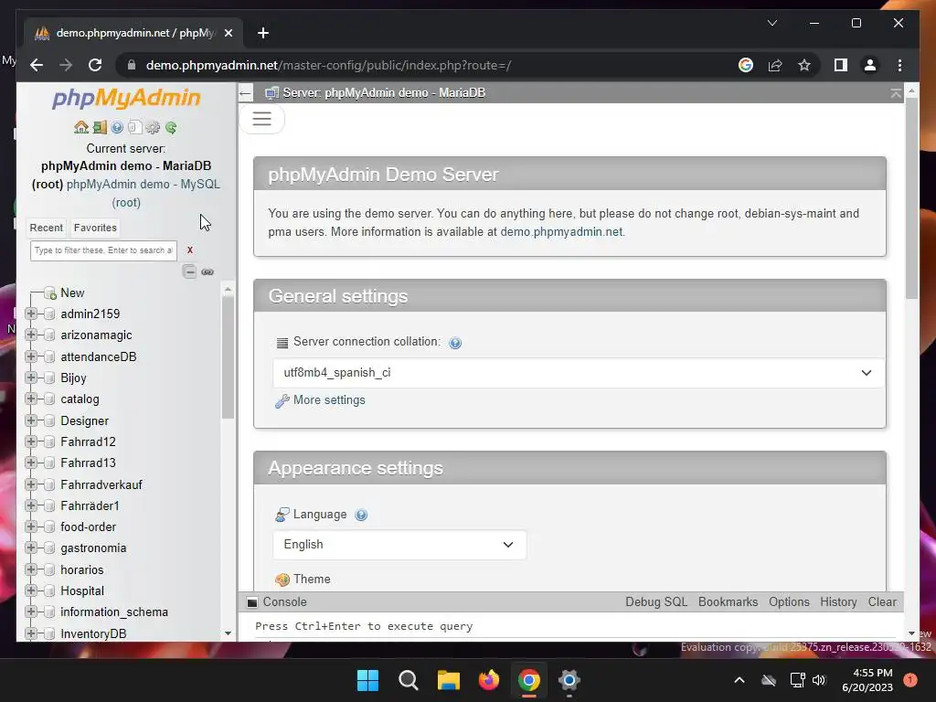Image resolution: width=936 pixels, height=702 pixels.
Task: Click the server icon in breadcrumb
Action: click(x=271, y=93)
